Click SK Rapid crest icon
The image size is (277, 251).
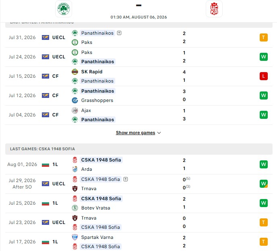(75, 72)
